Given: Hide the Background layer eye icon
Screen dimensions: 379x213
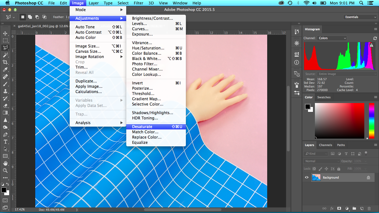Looking at the screenshot, I should click(307, 177).
